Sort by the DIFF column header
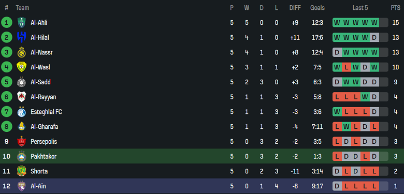This screenshot has width=404, height=194. coord(295,8)
